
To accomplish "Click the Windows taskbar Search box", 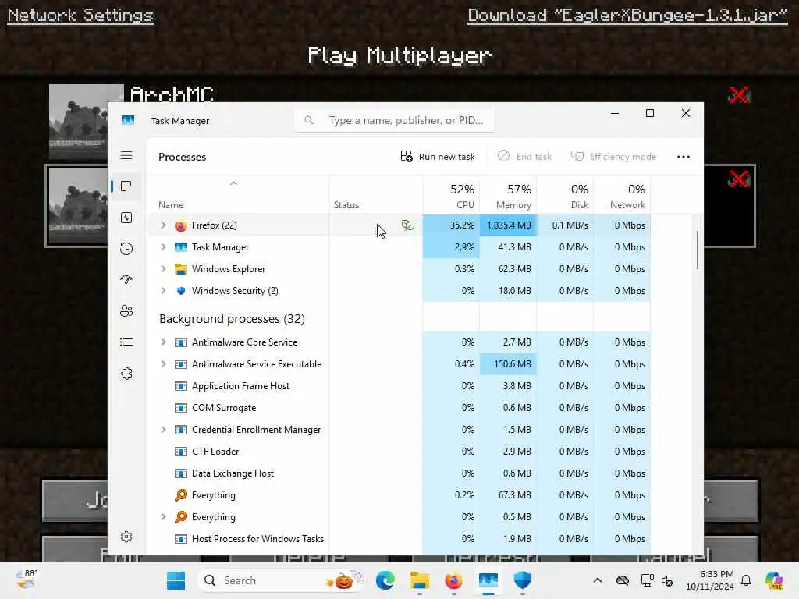I will tap(281, 580).
